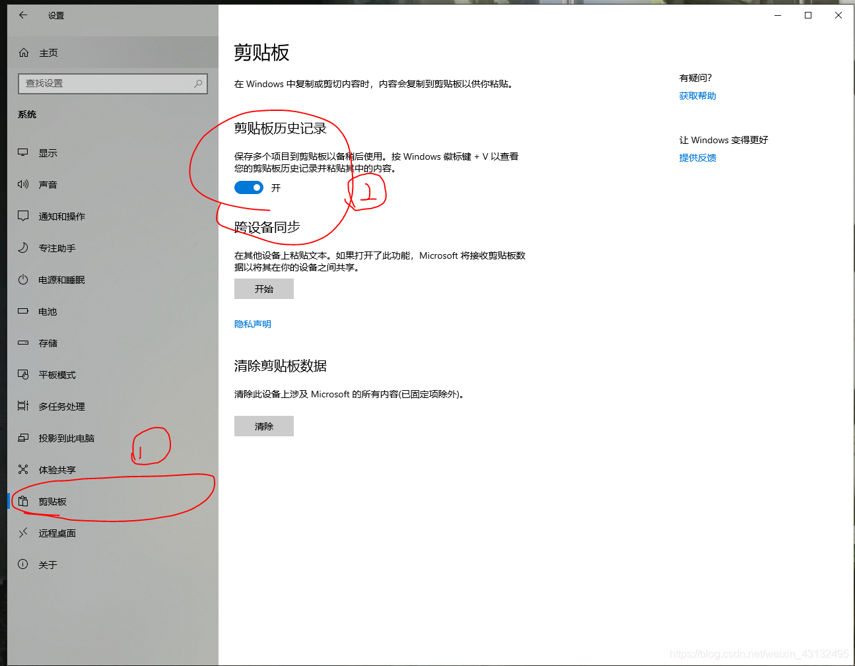The image size is (855, 666).
Task: Click the power icon for 电源和睡眠
Action: 23,279
